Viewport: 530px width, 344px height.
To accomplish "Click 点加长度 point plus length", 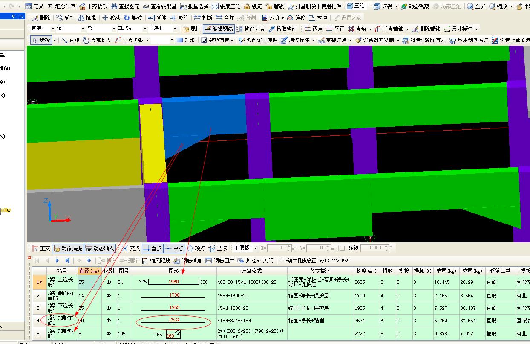I will click(x=97, y=40).
